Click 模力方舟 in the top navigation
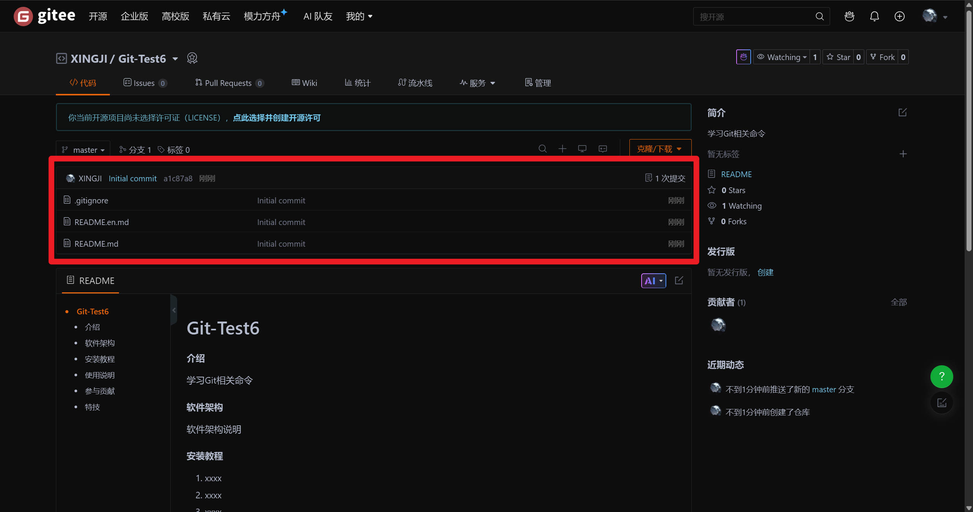 click(x=262, y=16)
